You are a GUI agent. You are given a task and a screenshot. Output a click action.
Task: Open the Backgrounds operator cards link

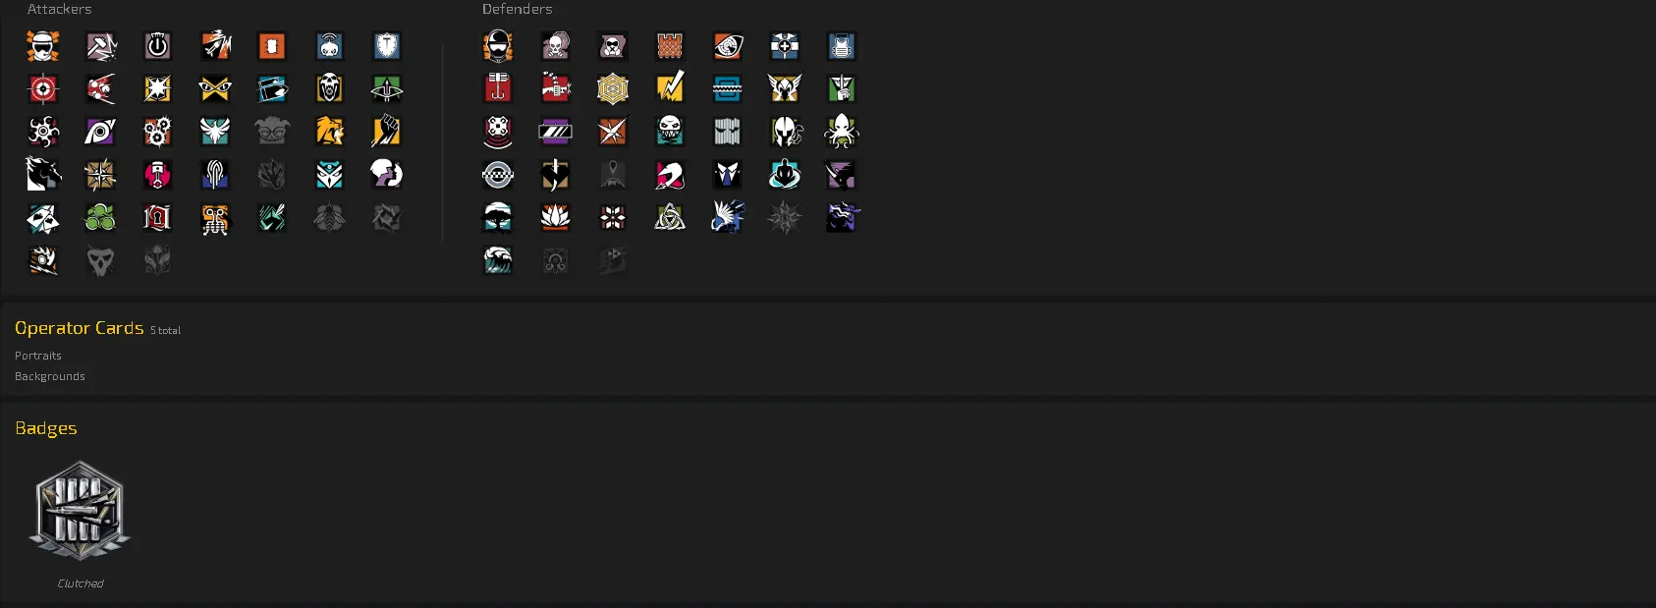point(50,376)
